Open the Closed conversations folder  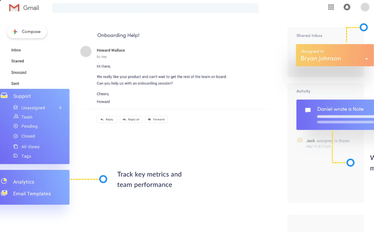click(28, 136)
